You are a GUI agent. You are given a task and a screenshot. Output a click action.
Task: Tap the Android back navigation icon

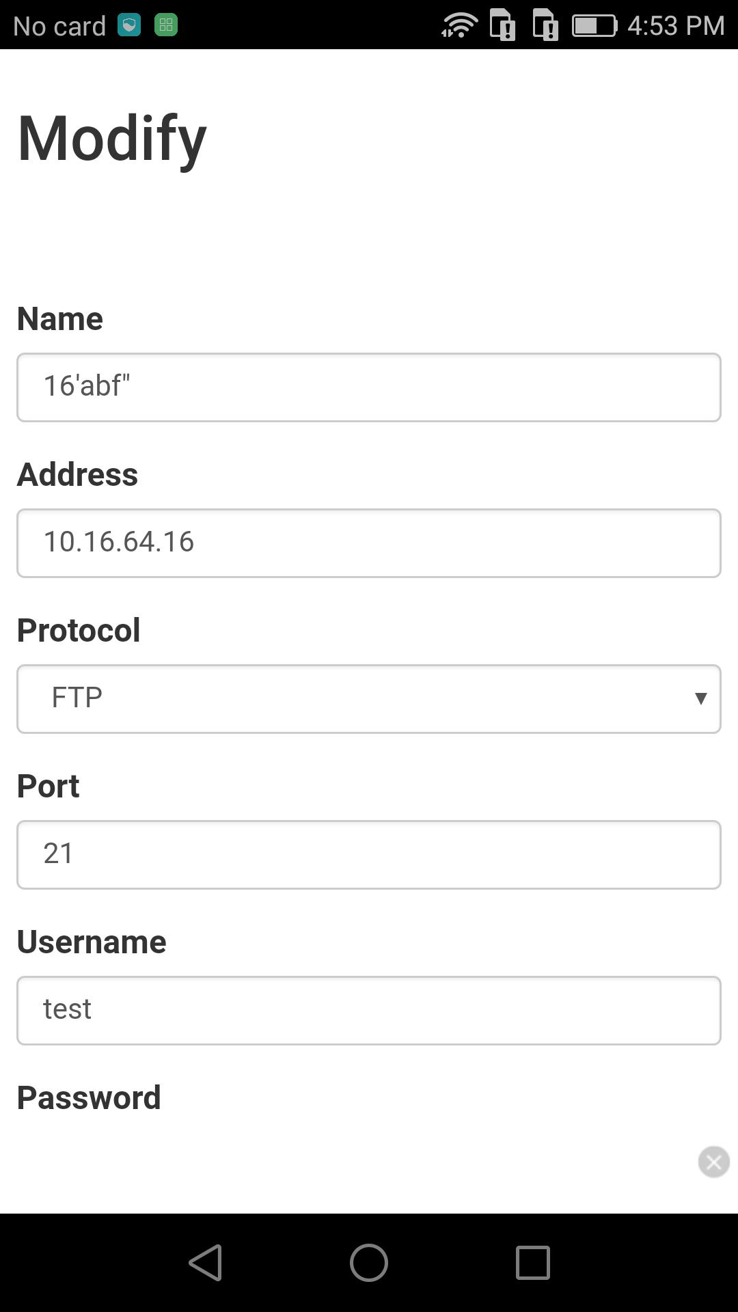coord(206,1262)
